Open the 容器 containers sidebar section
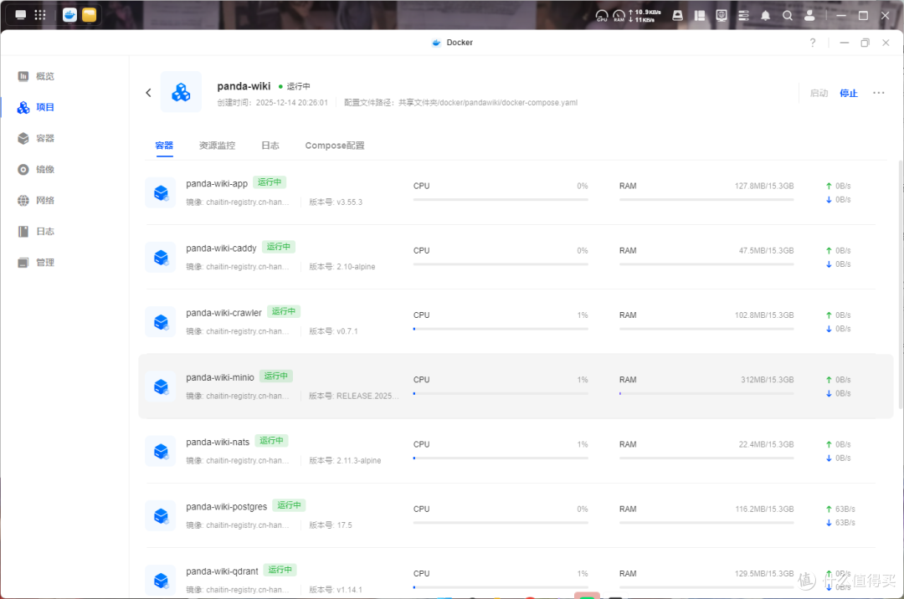 click(36, 138)
